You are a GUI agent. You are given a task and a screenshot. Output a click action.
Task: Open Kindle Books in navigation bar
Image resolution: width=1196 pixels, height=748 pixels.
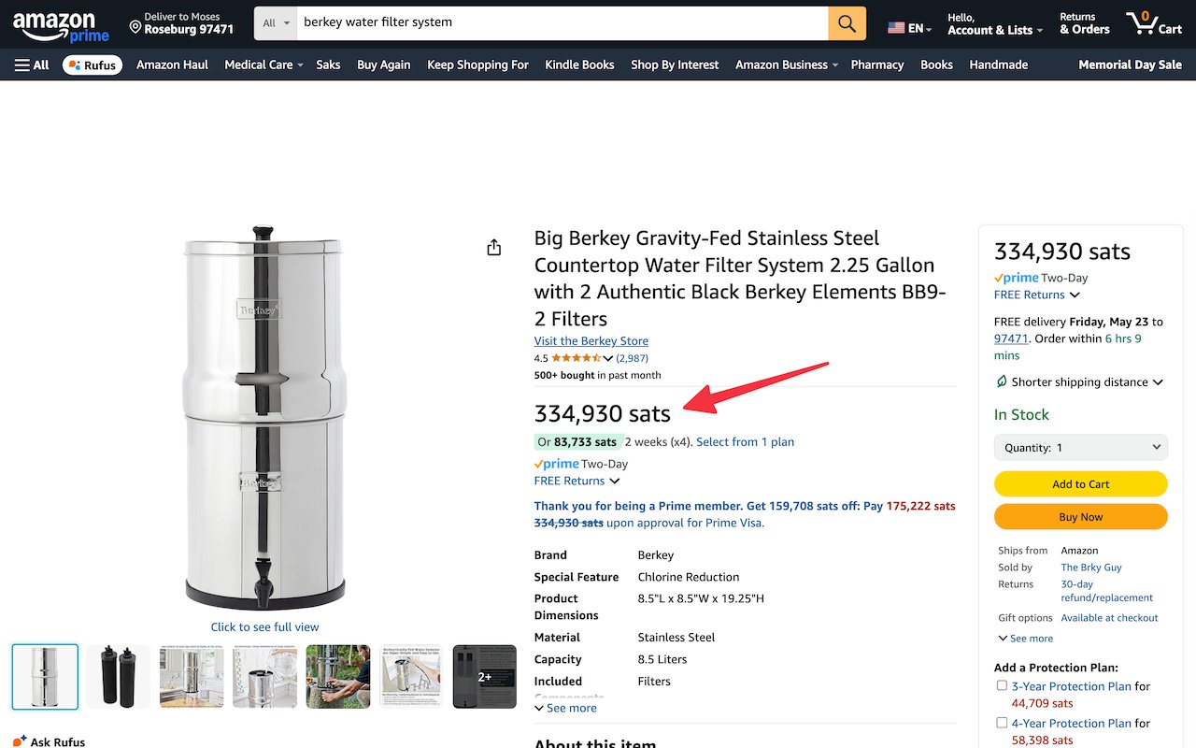point(579,65)
